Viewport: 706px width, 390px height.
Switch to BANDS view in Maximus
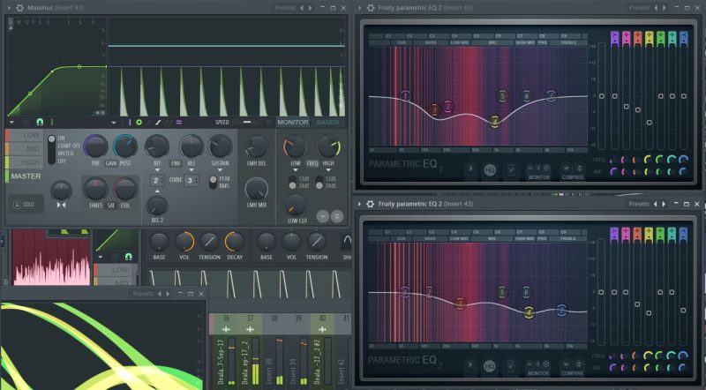[327, 122]
